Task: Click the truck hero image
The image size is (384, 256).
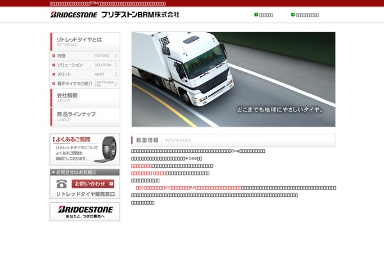Action: click(234, 79)
